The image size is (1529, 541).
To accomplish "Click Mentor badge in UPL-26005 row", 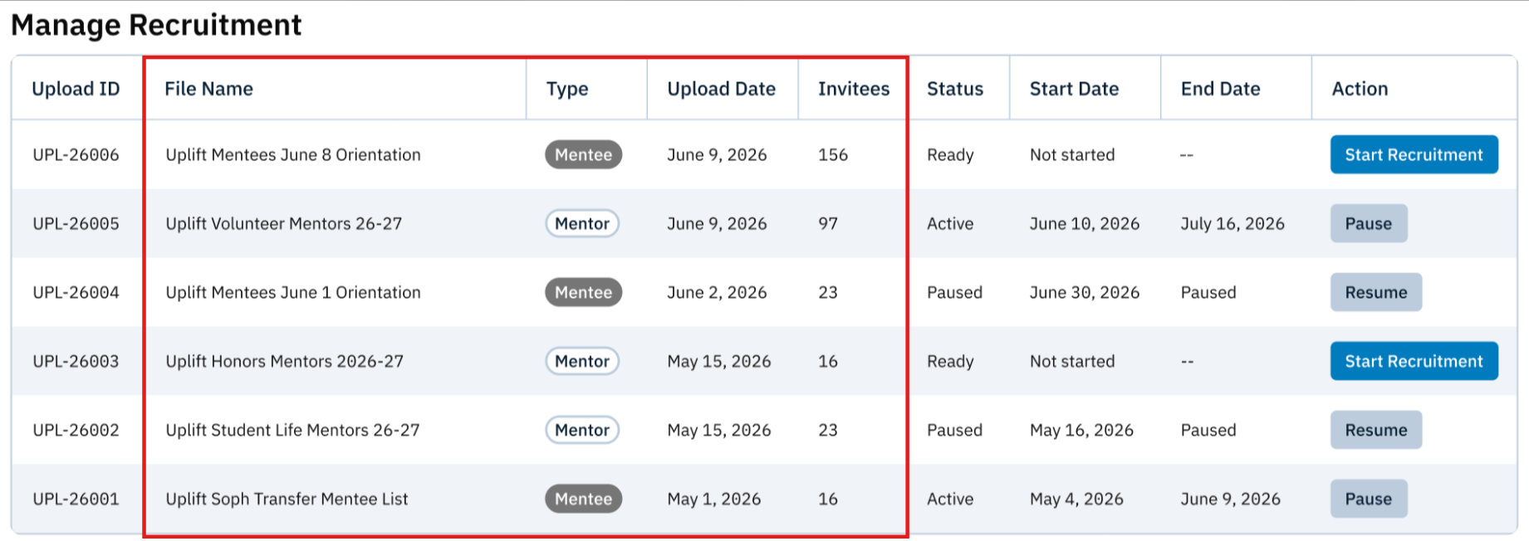I will (582, 223).
